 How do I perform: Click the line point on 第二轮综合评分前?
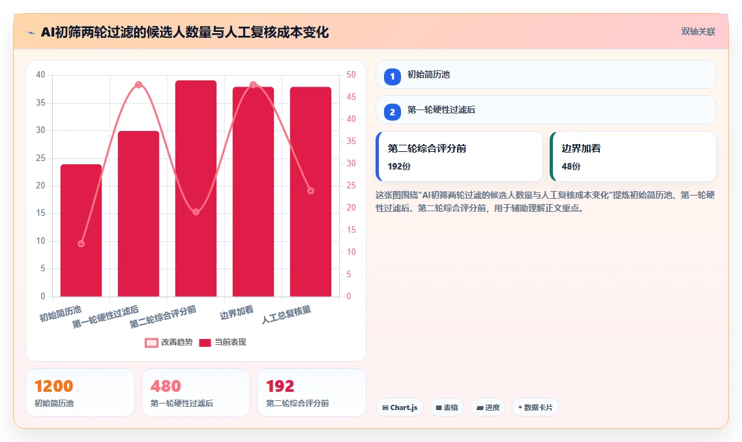click(x=196, y=212)
